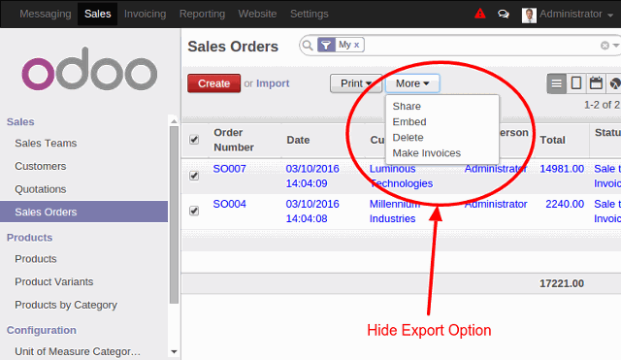Uncheck the SO007 order checkbox
This screenshot has width=621, height=360.
pyautogui.click(x=194, y=176)
